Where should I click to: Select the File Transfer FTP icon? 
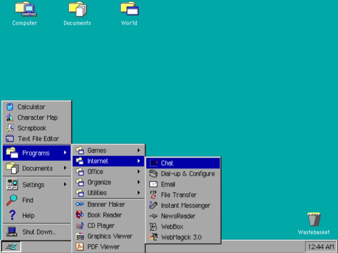(178, 195)
